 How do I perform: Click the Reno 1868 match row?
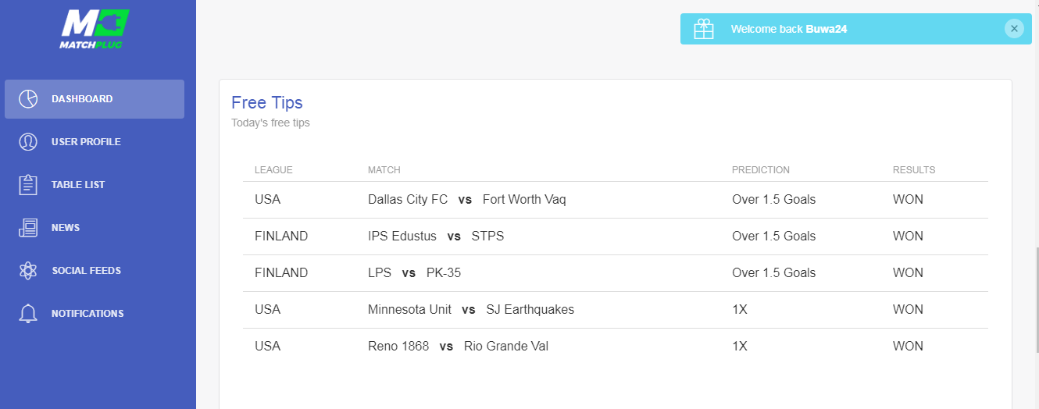pyautogui.click(x=616, y=347)
